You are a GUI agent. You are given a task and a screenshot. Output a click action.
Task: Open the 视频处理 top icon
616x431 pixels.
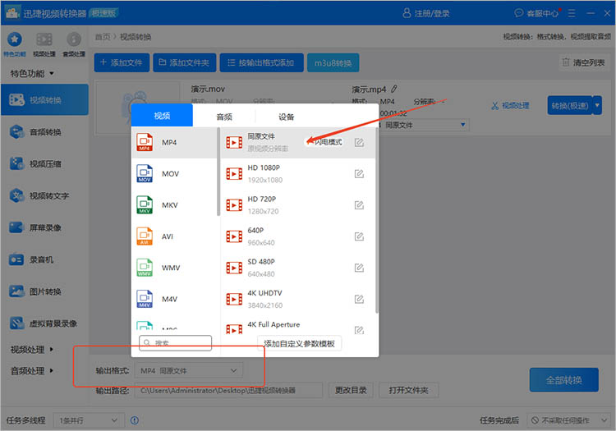(x=44, y=44)
